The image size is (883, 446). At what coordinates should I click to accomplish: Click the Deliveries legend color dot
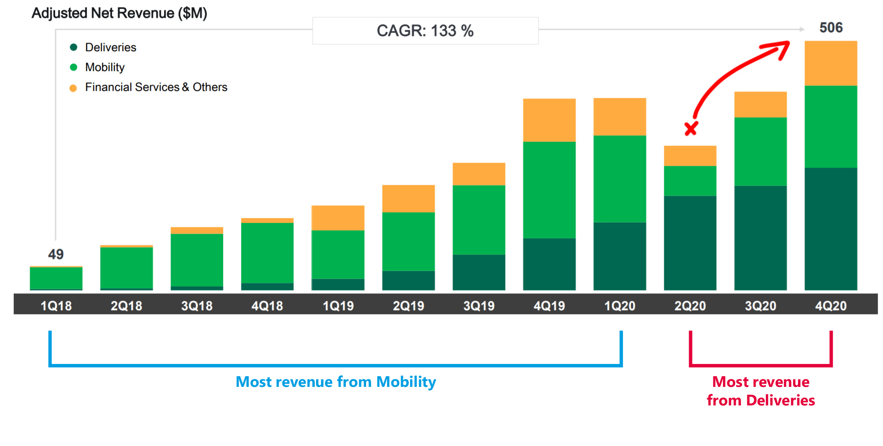[x=73, y=47]
